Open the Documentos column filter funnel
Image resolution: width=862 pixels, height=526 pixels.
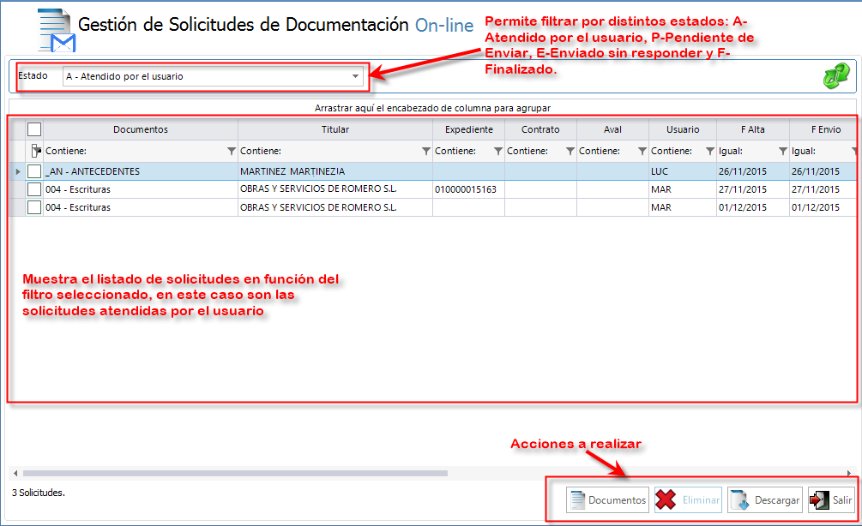pos(232,151)
